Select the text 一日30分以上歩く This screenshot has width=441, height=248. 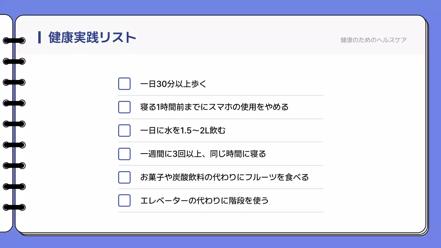173,84
